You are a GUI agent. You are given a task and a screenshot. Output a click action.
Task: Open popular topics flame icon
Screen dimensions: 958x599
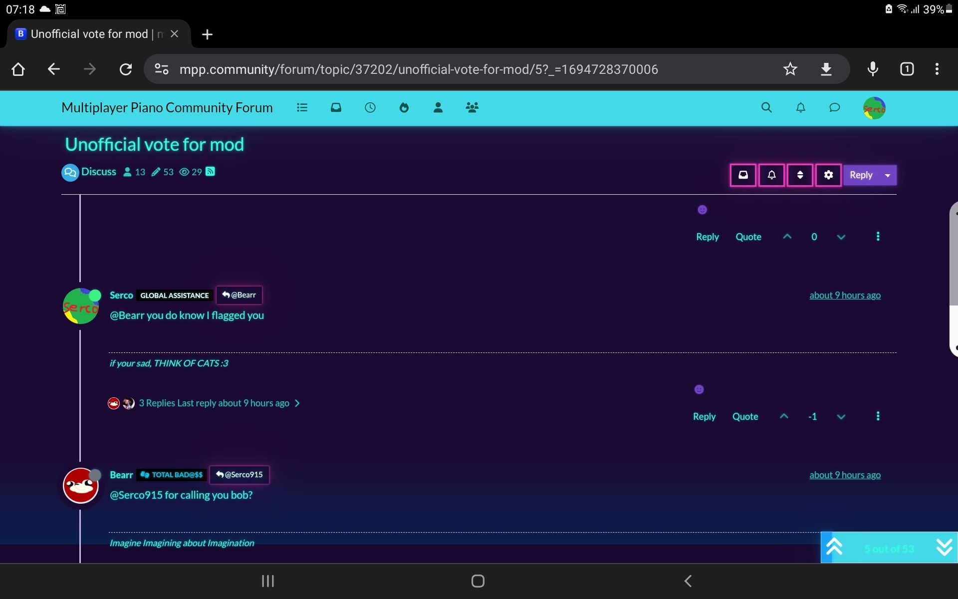coord(404,107)
